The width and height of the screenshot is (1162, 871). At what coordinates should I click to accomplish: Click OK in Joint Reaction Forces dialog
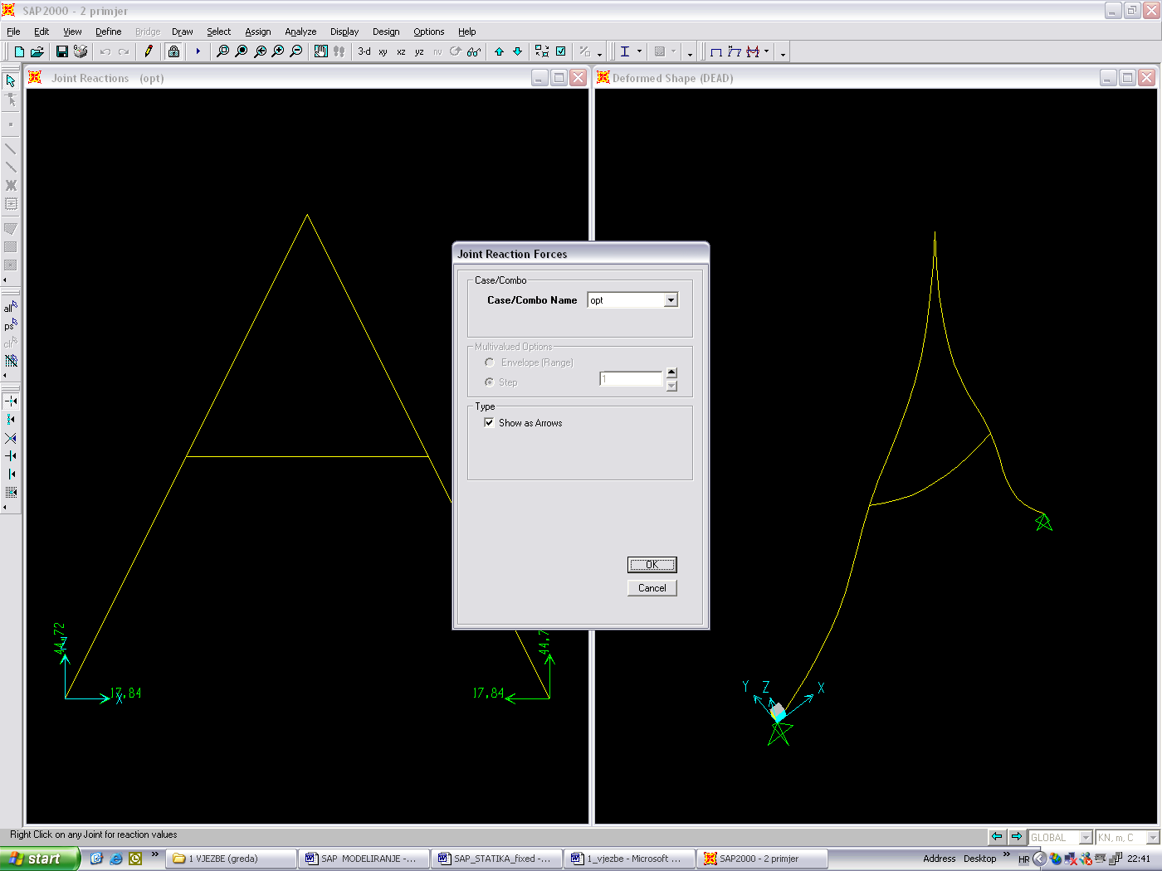(652, 565)
